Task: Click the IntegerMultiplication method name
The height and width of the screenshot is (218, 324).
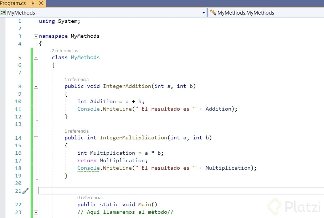Action: point(133,138)
